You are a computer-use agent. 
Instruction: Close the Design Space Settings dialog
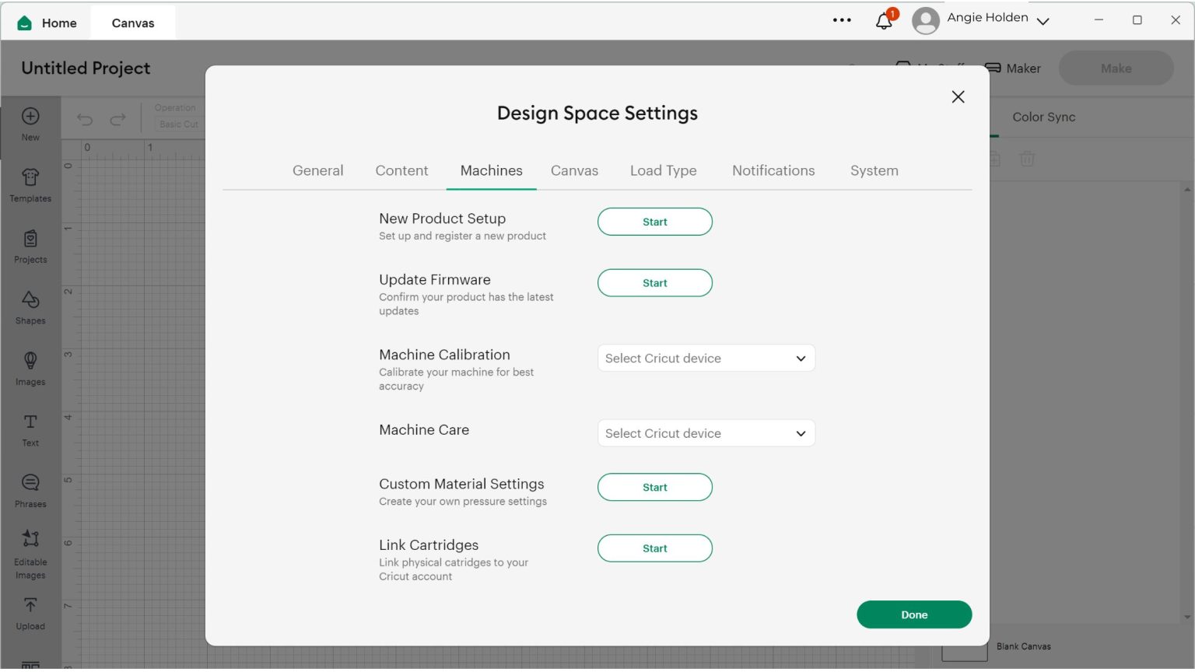958,97
